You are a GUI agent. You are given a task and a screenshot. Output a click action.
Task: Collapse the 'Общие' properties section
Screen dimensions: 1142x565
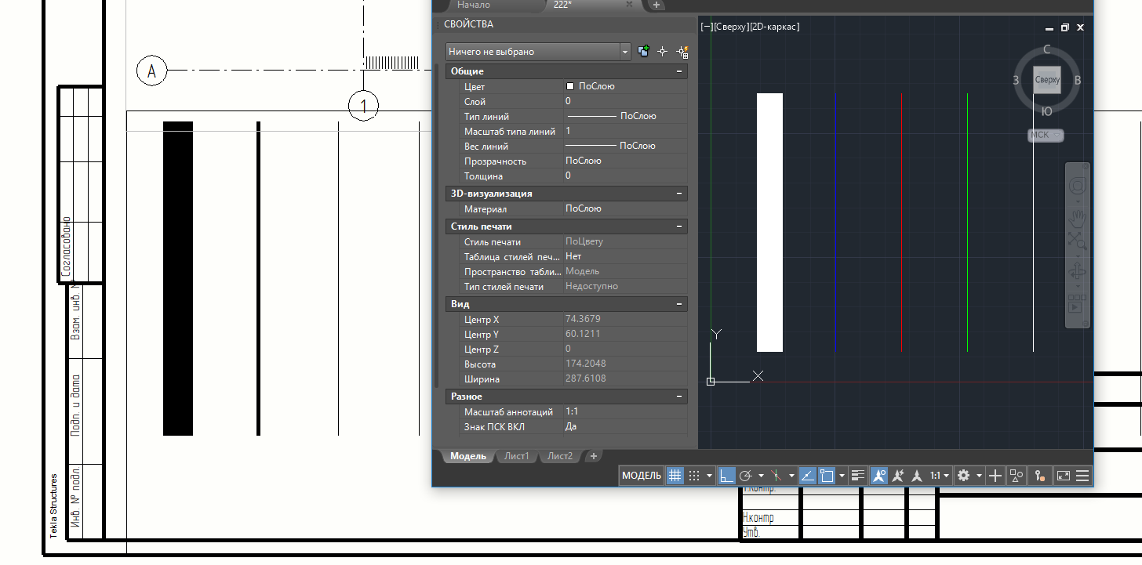[678, 71]
